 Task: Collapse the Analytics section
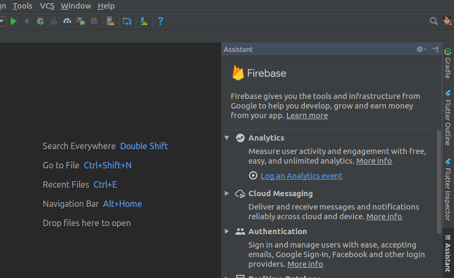tap(227, 138)
